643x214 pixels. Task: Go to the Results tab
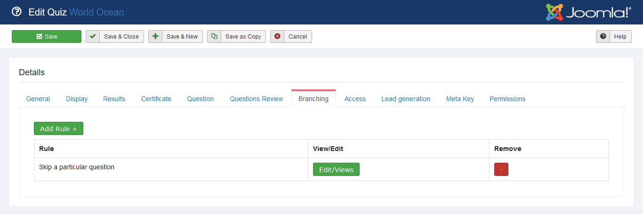point(114,99)
